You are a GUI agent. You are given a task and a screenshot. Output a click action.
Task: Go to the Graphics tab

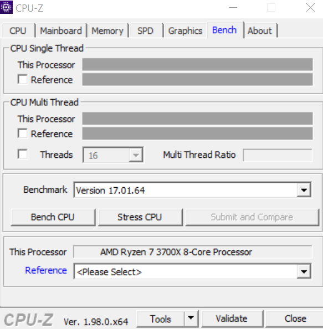pos(185,30)
